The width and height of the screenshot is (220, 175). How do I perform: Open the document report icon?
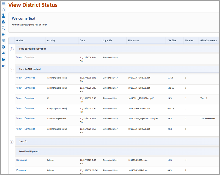(x=4, y=41)
